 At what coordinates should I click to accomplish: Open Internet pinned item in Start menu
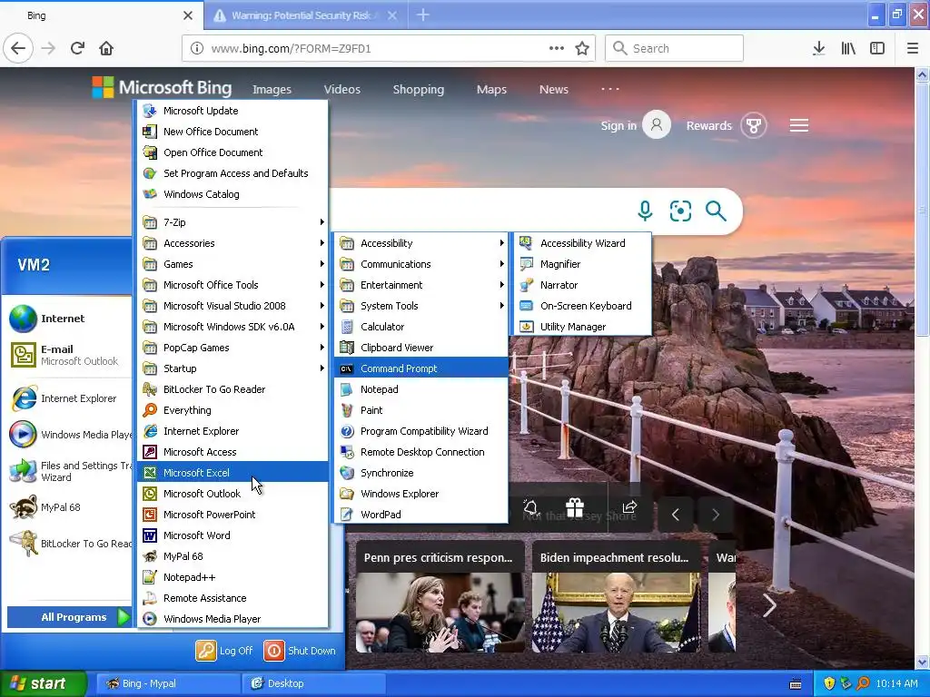pos(67,319)
